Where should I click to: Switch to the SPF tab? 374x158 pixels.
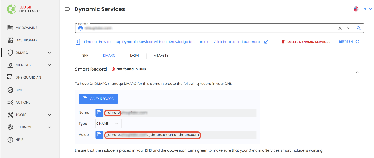(x=85, y=56)
